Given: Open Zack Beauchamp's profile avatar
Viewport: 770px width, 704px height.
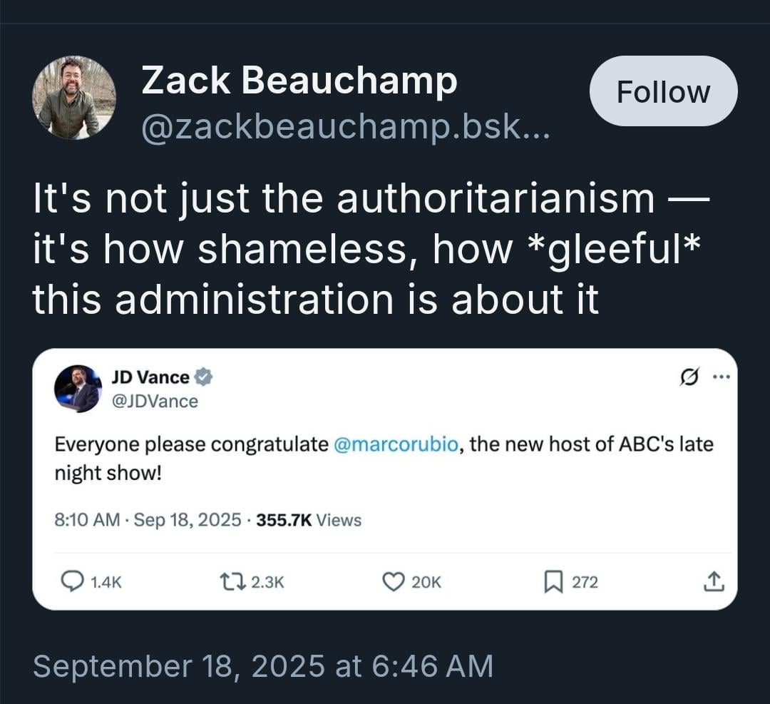Looking at the screenshot, I should click(x=74, y=98).
